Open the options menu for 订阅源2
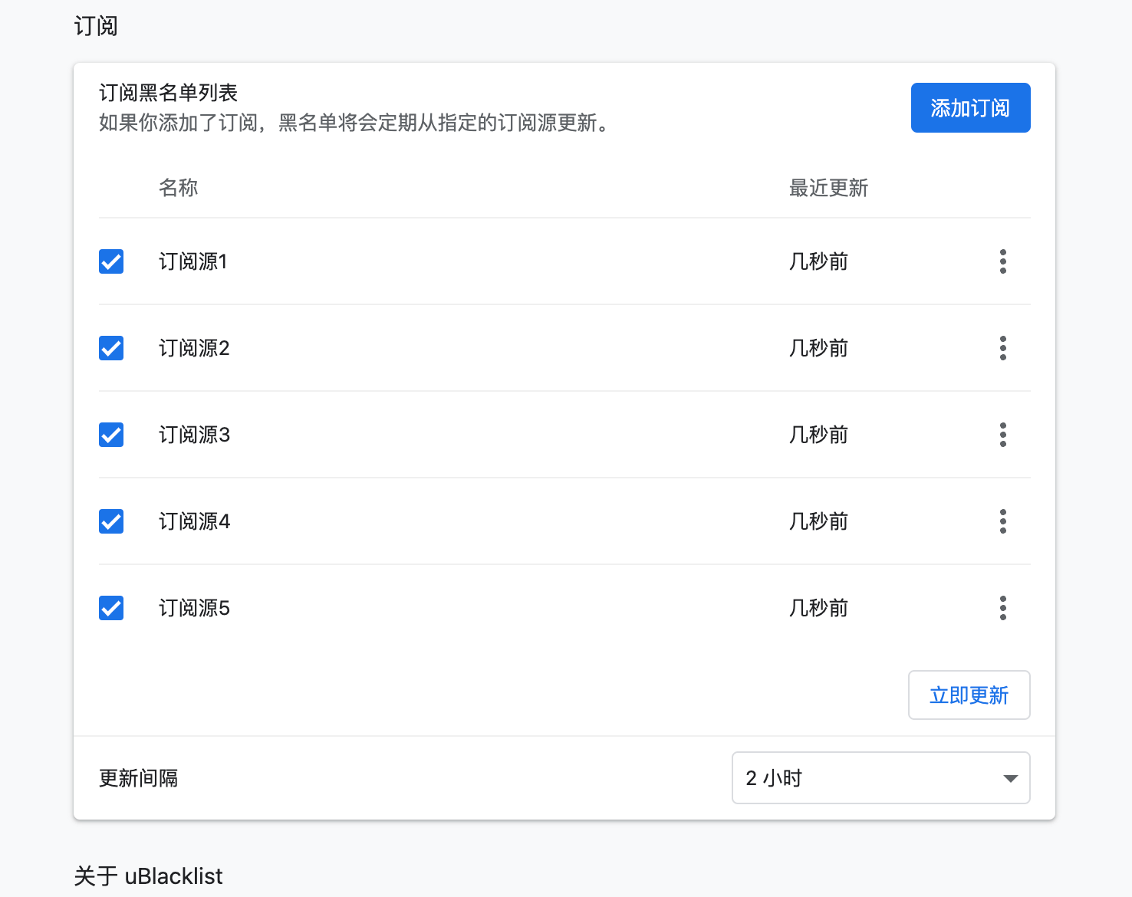Viewport: 1132px width, 897px height. [x=1002, y=348]
